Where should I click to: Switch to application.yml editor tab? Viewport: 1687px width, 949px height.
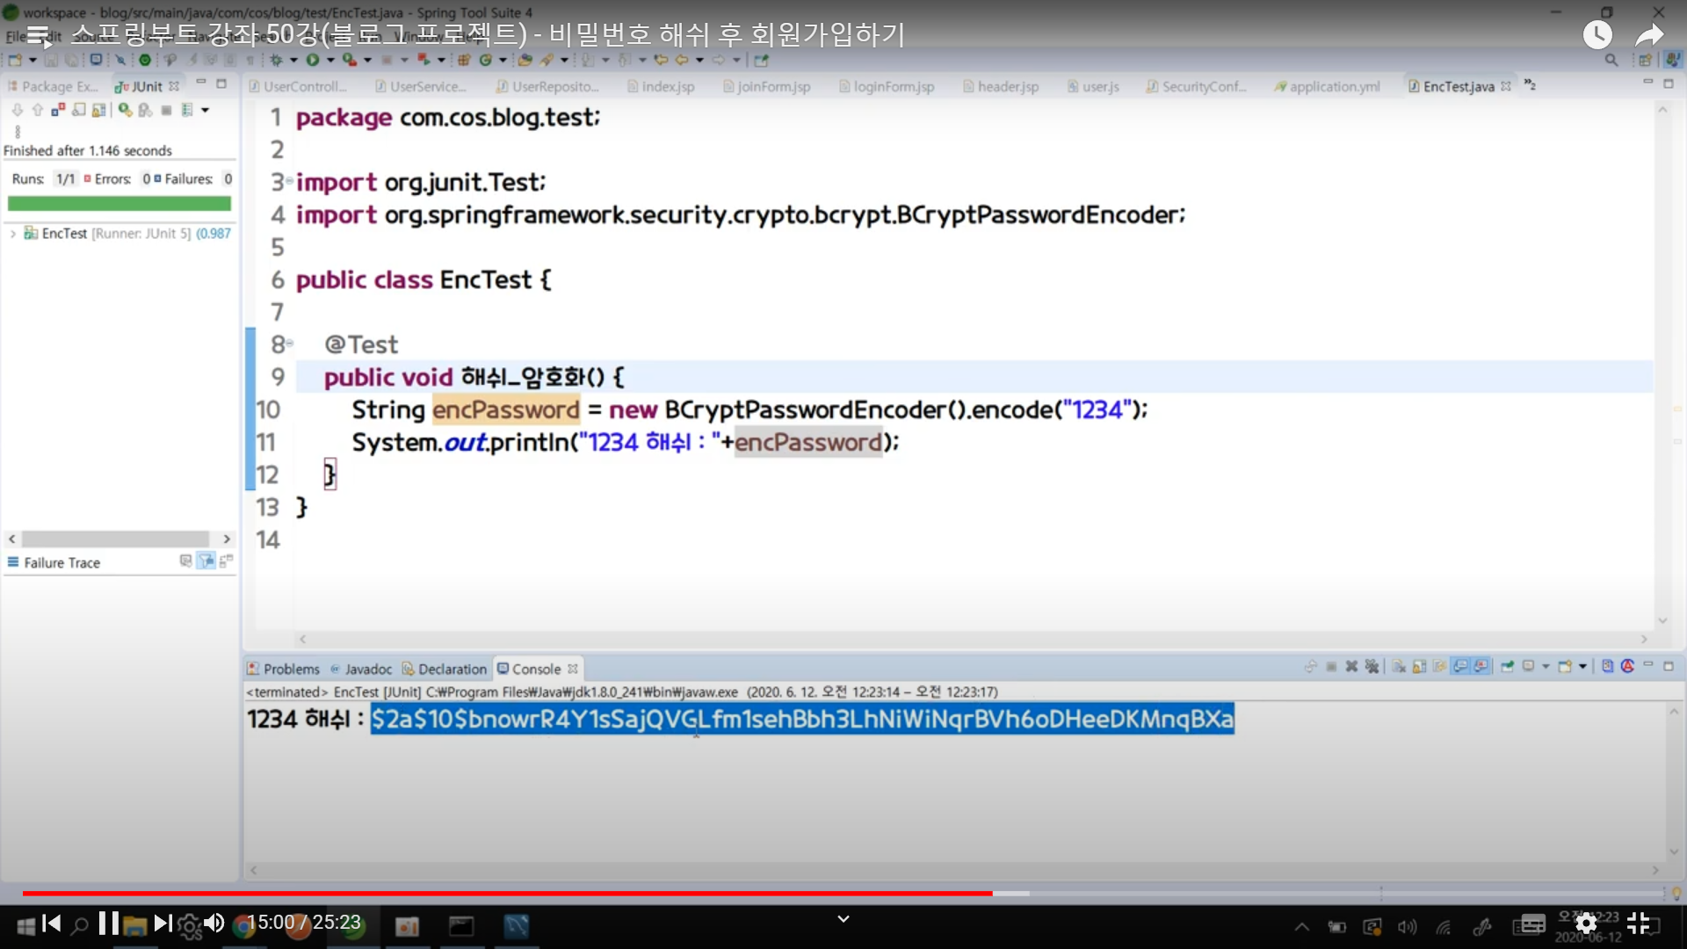pyautogui.click(x=1327, y=86)
